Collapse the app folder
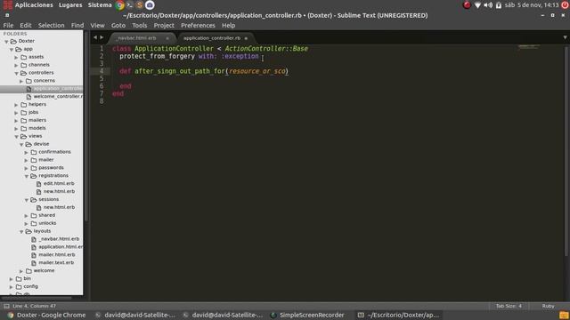This screenshot has height=320, width=570. point(12,50)
